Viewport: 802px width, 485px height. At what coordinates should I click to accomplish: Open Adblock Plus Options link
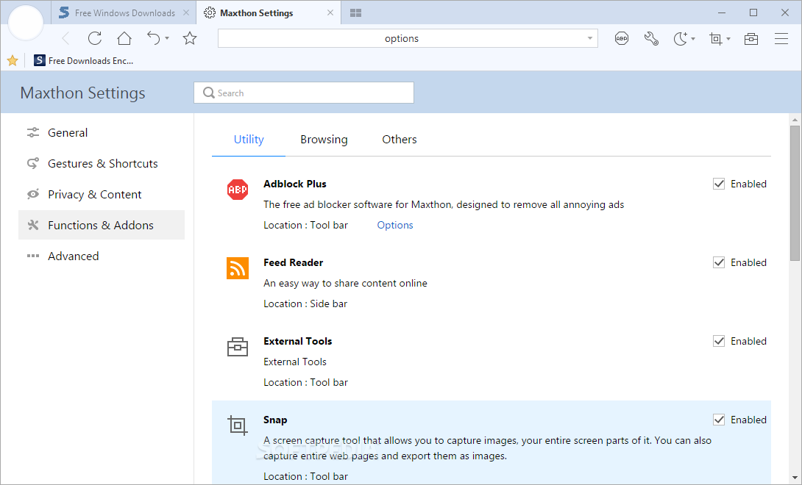tap(395, 226)
